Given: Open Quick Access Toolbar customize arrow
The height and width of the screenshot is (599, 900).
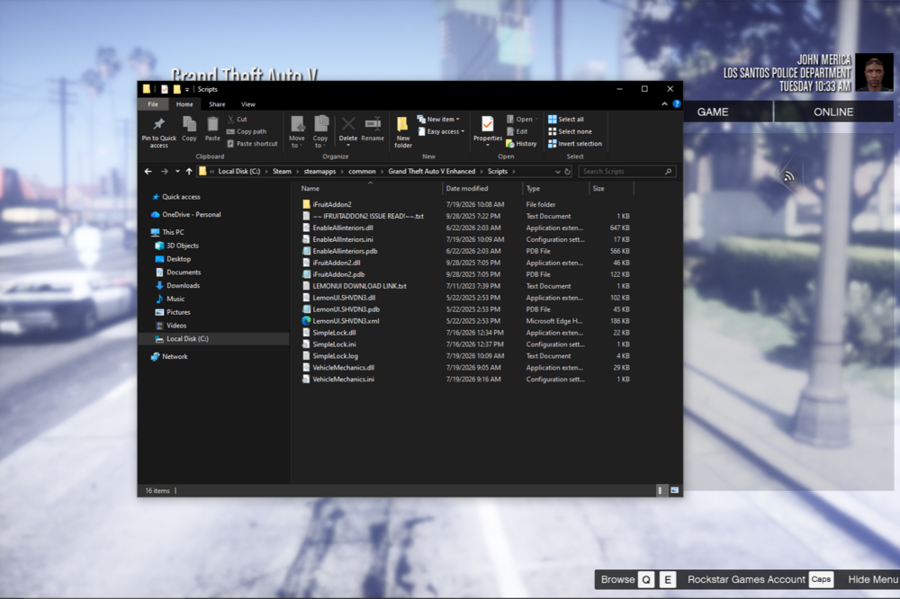Looking at the screenshot, I should pos(187,90).
